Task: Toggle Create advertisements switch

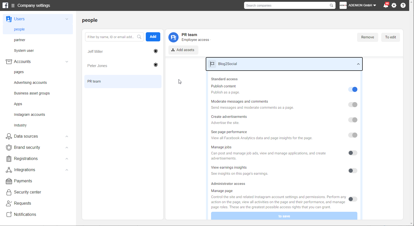Action: tap(353, 120)
